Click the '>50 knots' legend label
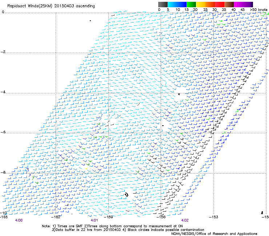The height and width of the screenshot is (236, 269). [x=258, y=10]
